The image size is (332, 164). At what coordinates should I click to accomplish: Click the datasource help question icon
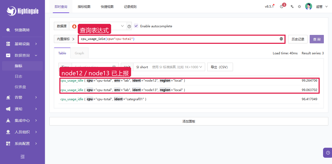click(129, 26)
